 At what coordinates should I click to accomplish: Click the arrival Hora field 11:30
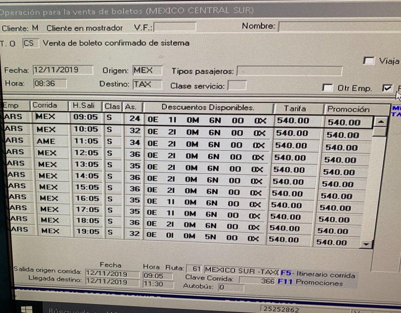click(158, 284)
